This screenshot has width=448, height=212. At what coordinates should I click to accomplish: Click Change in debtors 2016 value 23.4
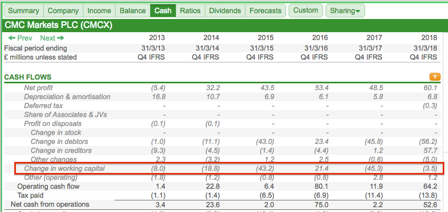[x=321, y=142]
